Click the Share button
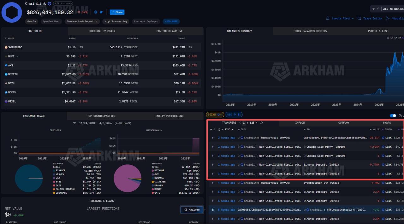This screenshot has width=404, height=224. coord(117,12)
